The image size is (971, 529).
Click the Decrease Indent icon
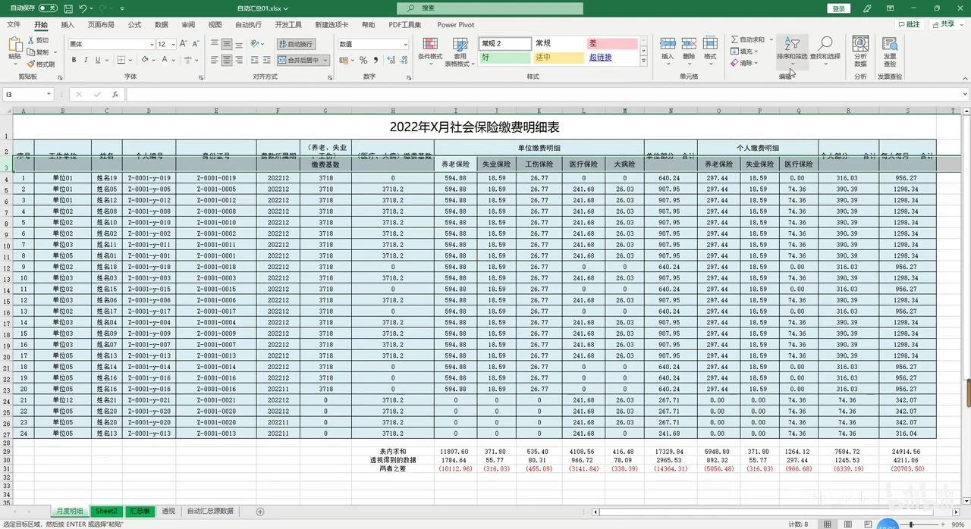[x=253, y=60]
